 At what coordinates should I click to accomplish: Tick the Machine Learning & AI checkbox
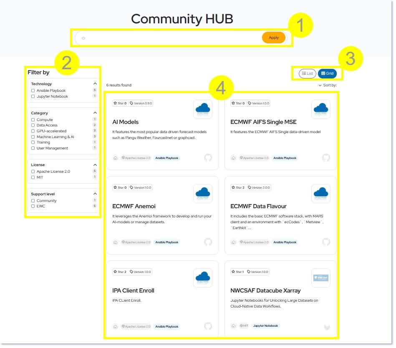33,137
